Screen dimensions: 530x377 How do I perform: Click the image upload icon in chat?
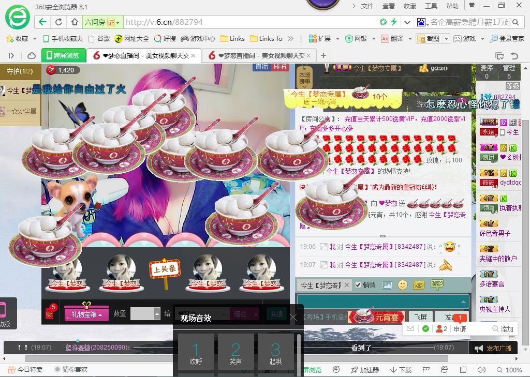coord(387,285)
